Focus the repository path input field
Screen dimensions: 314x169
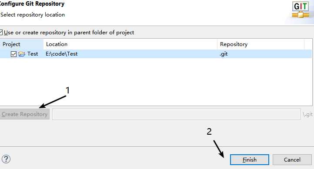coord(176,114)
